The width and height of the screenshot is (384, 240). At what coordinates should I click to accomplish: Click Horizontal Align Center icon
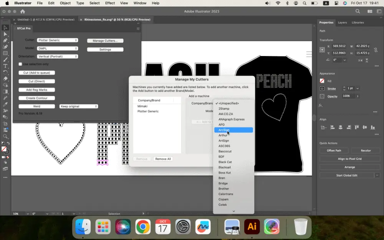point(340,127)
